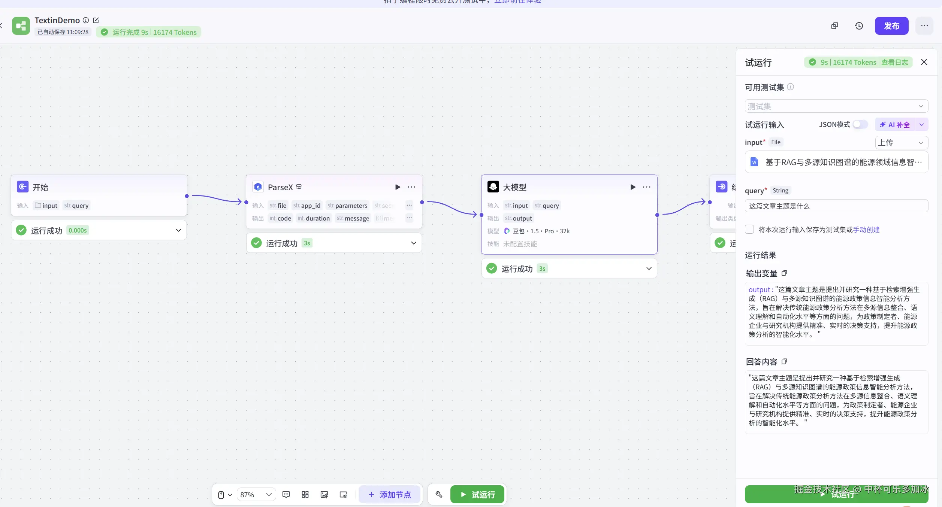Image resolution: width=942 pixels, height=507 pixels.
Task: Click the 发布 publish button
Action: 891,26
